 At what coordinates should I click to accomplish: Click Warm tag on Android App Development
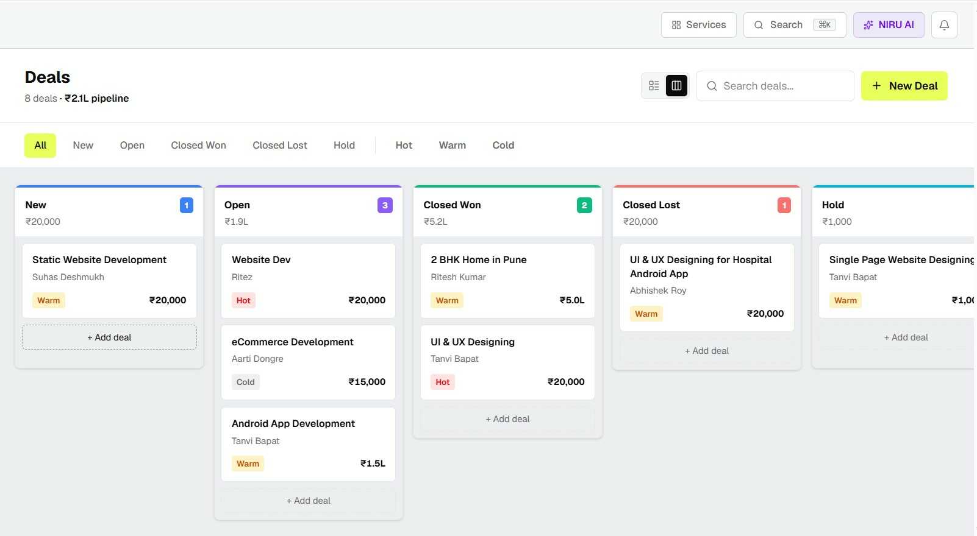248,464
